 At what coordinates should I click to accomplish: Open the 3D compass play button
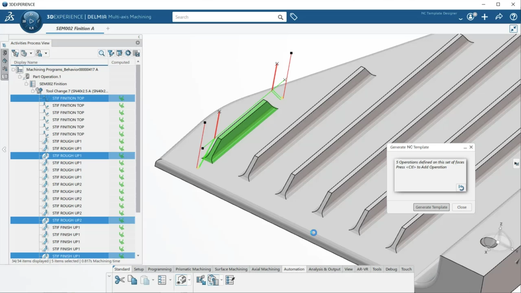click(31, 21)
